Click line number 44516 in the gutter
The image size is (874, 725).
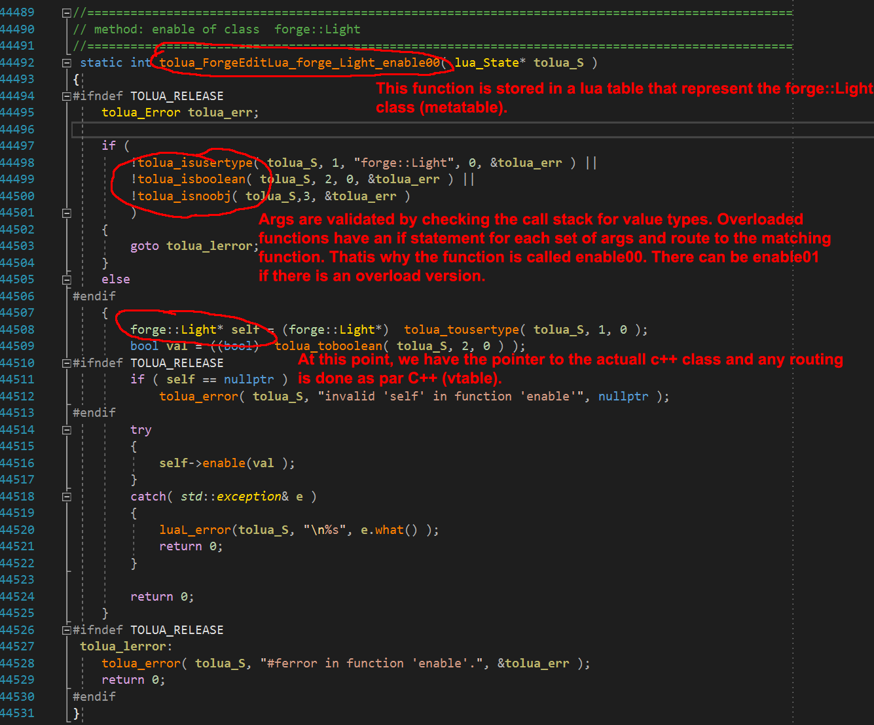click(x=17, y=463)
